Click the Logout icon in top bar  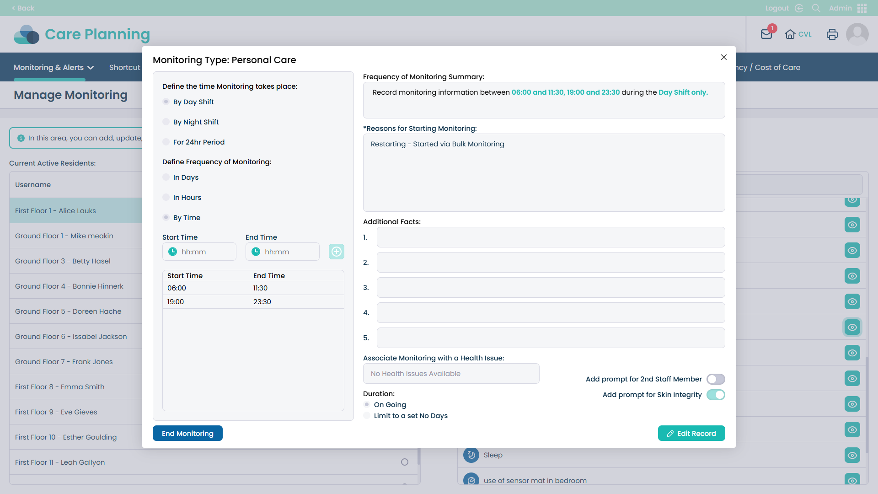click(799, 8)
